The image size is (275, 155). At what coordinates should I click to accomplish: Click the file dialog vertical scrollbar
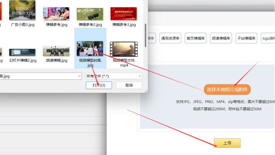point(145,35)
